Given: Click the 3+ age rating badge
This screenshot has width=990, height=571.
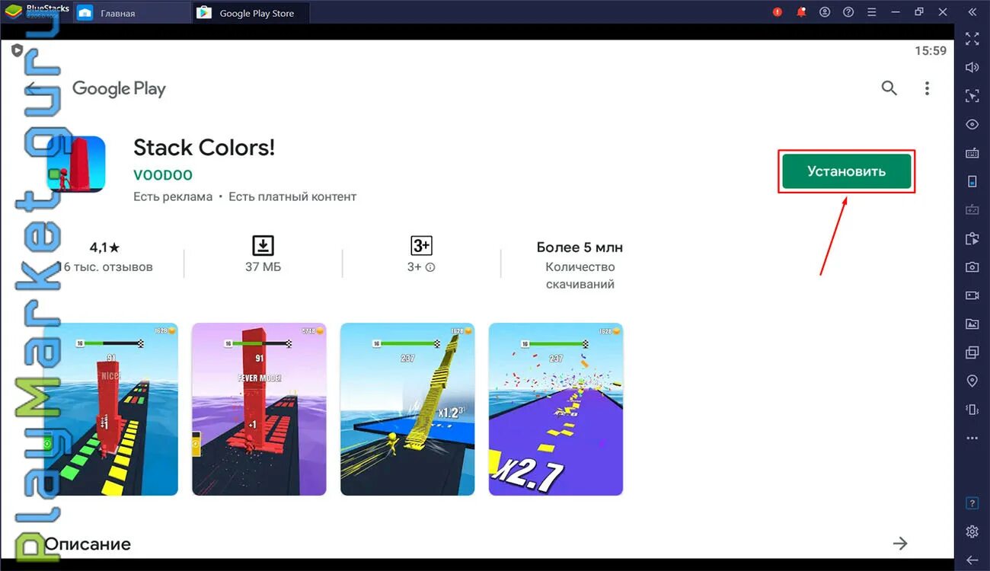Looking at the screenshot, I should point(421,245).
